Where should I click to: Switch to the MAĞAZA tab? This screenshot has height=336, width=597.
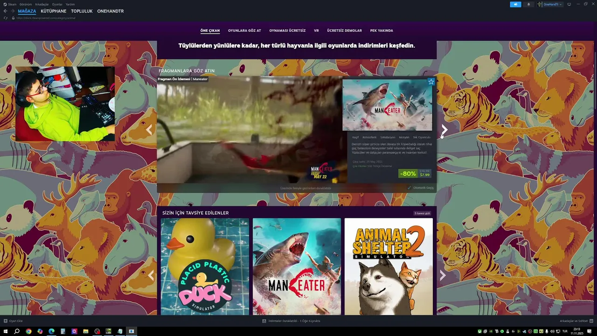point(27,11)
